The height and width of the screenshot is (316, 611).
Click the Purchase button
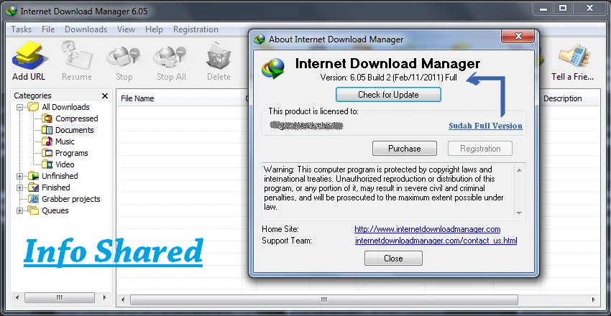[x=405, y=148]
